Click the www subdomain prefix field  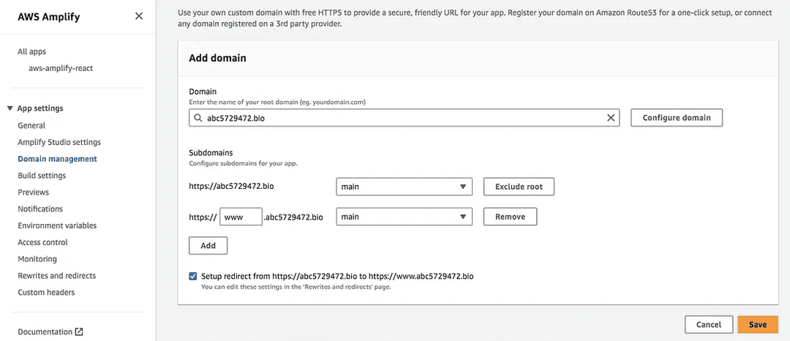click(241, 217)
